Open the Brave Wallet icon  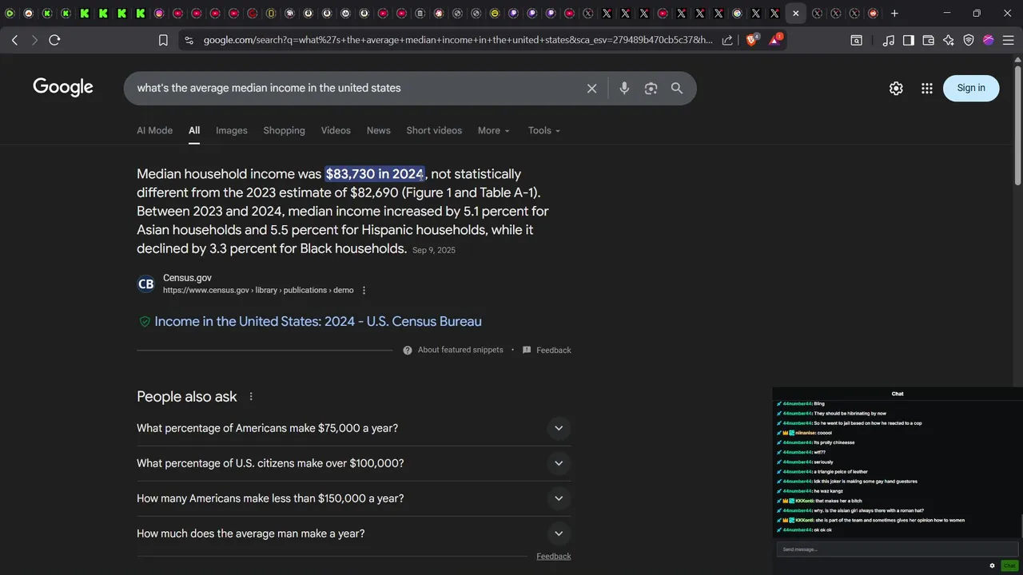pos(929,40)
